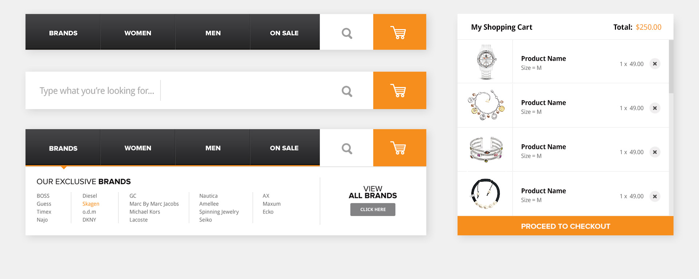Image resolution: width=699 pixels, height=279 pixels.
Task: Select ON SALE in the top navbar
Action: pyautogui.click(x=284, y=33)
